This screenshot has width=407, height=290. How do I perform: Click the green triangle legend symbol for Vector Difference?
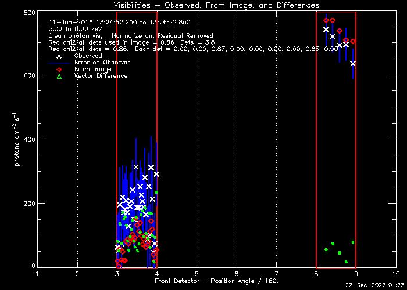point(59,77)
